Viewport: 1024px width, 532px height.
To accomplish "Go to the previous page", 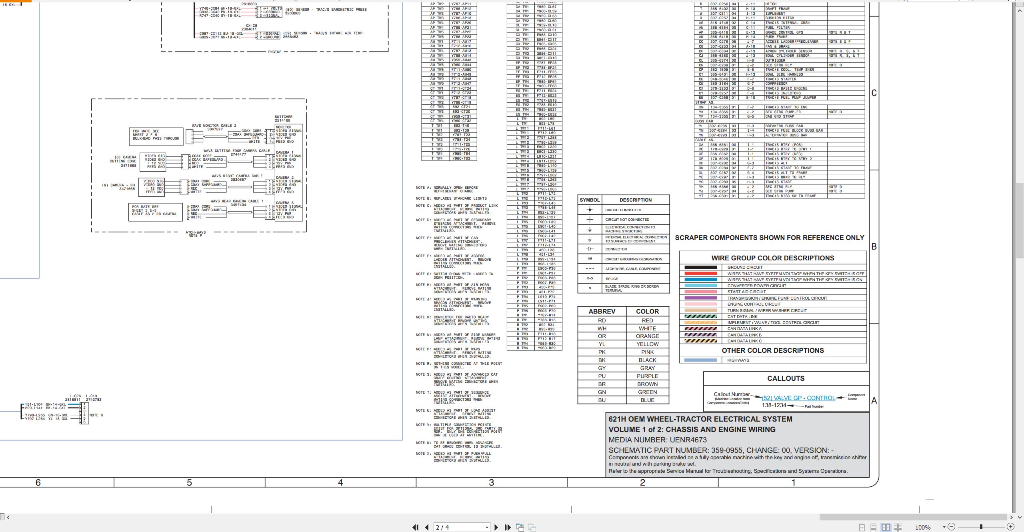I will click(427, 528).
